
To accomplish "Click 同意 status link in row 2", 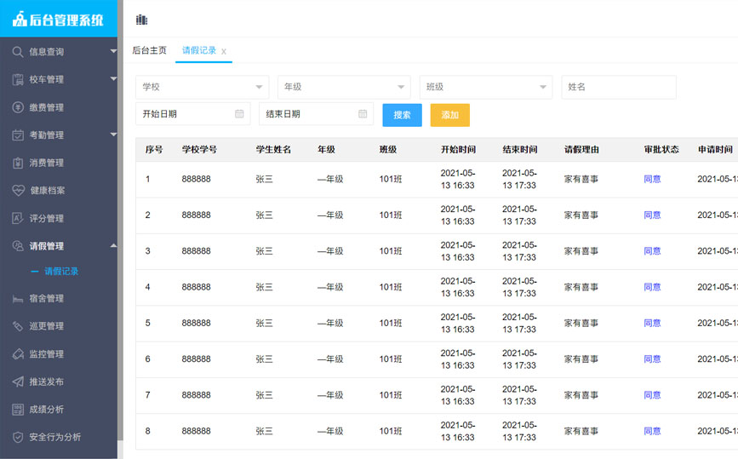I will click(x=652, y=215).
